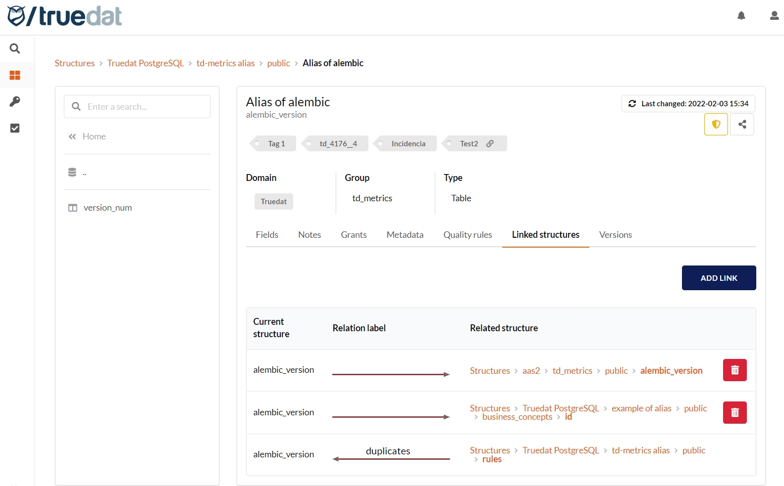This screenshot has width=784, height=486.
Task: Open the notifications bell
Action: click(x=741, y=16)
